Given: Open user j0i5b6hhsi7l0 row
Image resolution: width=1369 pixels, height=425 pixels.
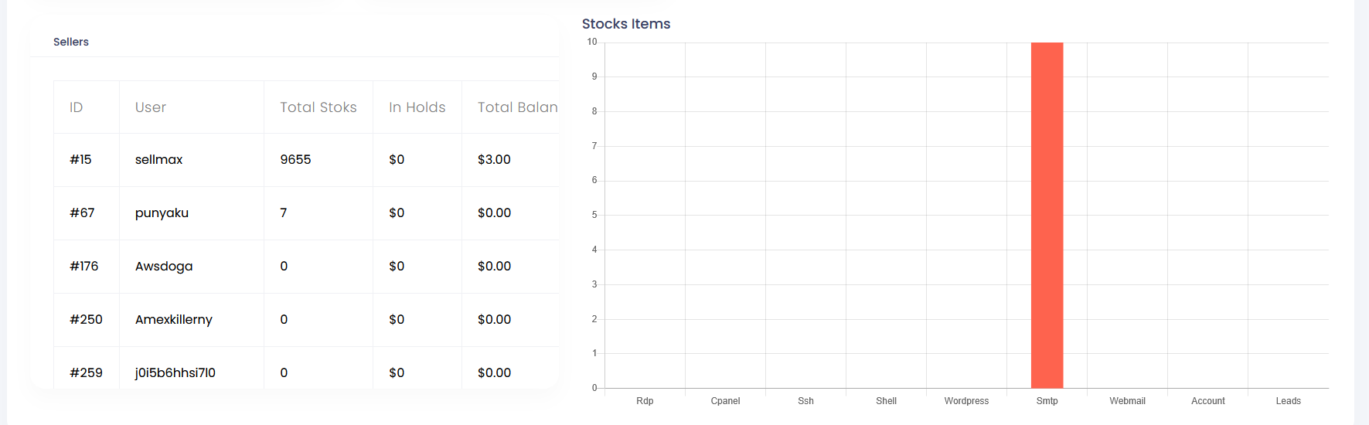Looking at the screenshot, I should click(175, 372).
